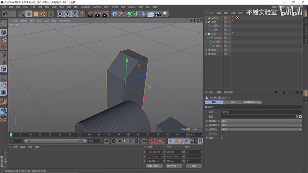
Task: Add a Cube primitive from the toolbar
Action: (x=114, y=14)
